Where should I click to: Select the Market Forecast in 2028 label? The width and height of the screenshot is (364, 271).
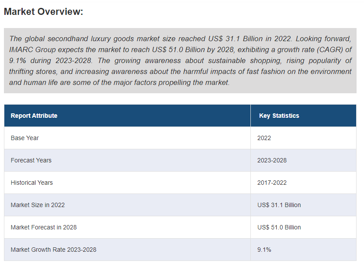[x=44, y=227]
